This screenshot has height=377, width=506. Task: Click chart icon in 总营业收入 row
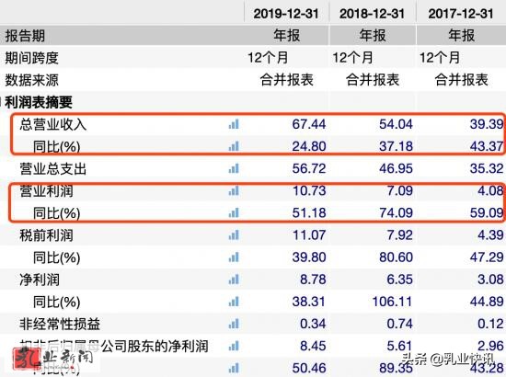234,124
